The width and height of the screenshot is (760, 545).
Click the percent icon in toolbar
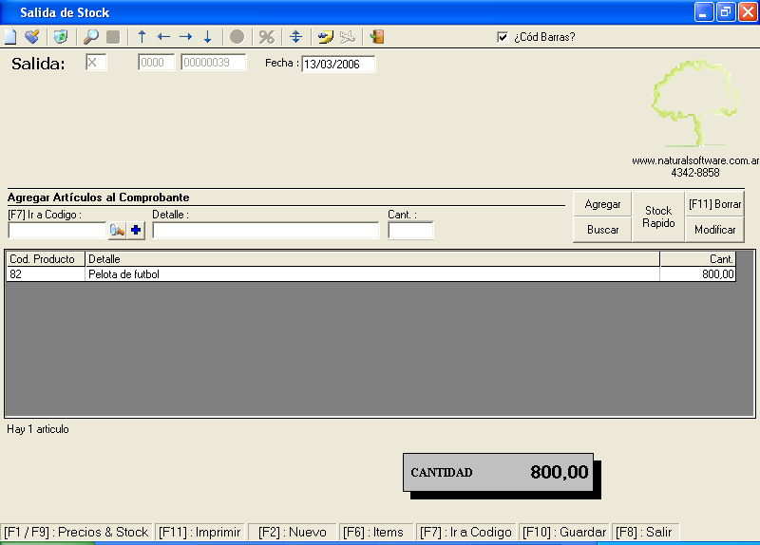267,37
